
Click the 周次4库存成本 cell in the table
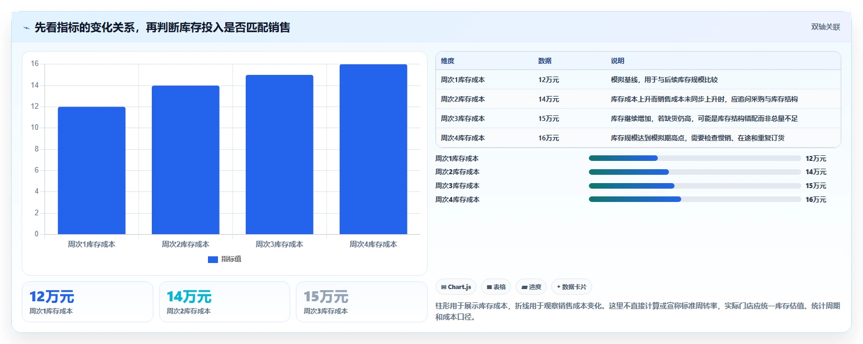463,138
